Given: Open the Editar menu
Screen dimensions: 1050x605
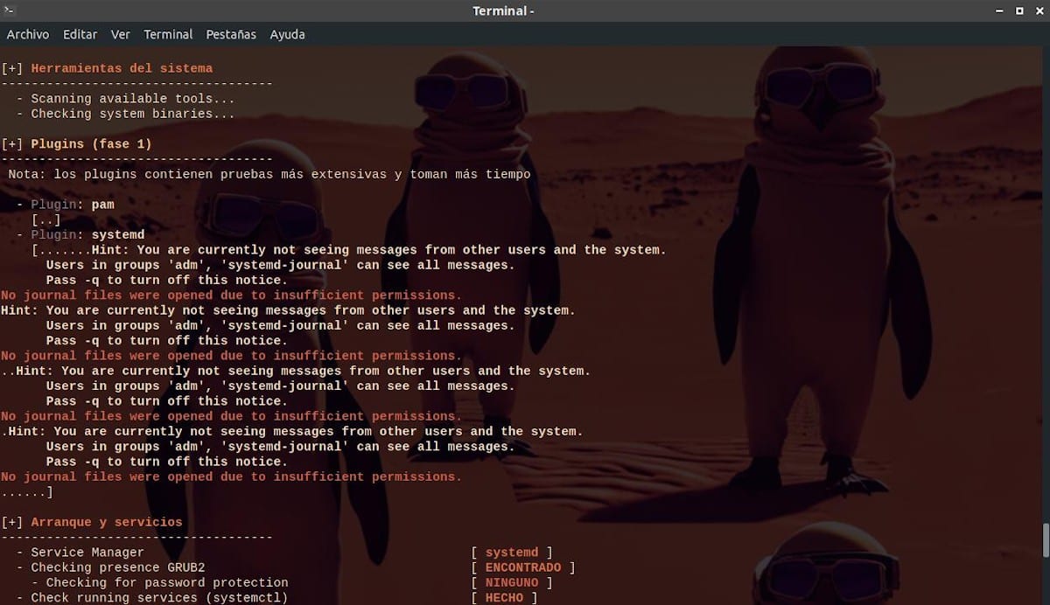Looking at the screenshot, I should tap(80, 34).
